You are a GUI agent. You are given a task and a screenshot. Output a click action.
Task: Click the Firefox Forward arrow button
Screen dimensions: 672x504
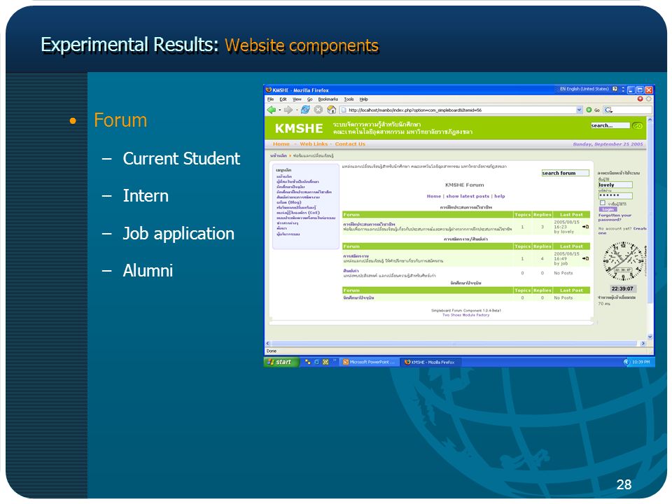click(x=288, y=110)
